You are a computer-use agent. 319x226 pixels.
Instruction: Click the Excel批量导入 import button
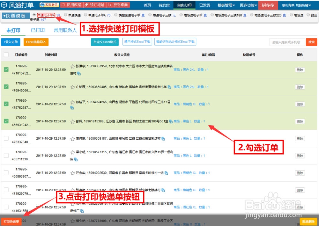click(35, 41)
